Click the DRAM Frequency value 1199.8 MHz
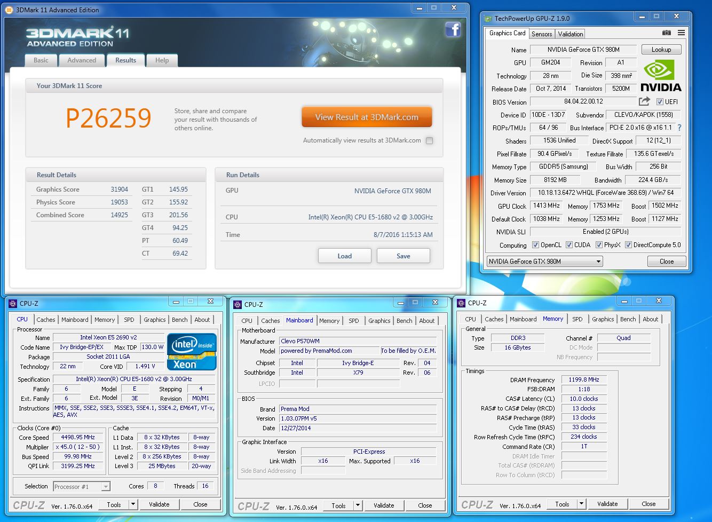712x522 pixels. coord(584,380)
